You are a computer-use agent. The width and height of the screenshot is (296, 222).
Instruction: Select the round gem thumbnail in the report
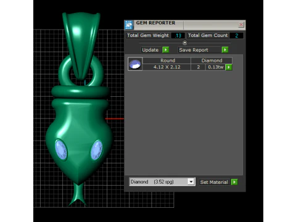(135, 64)
